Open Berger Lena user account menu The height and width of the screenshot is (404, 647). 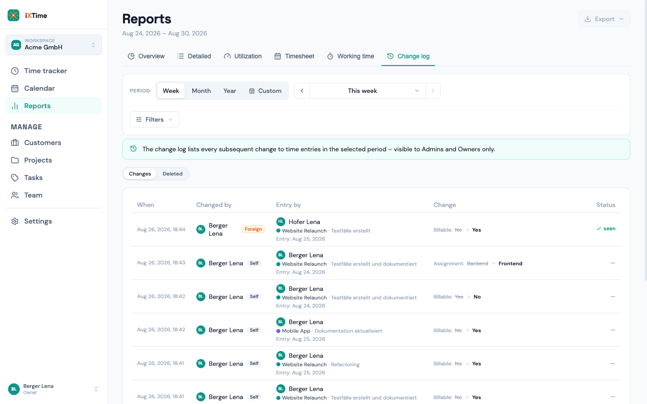(53, 389)
